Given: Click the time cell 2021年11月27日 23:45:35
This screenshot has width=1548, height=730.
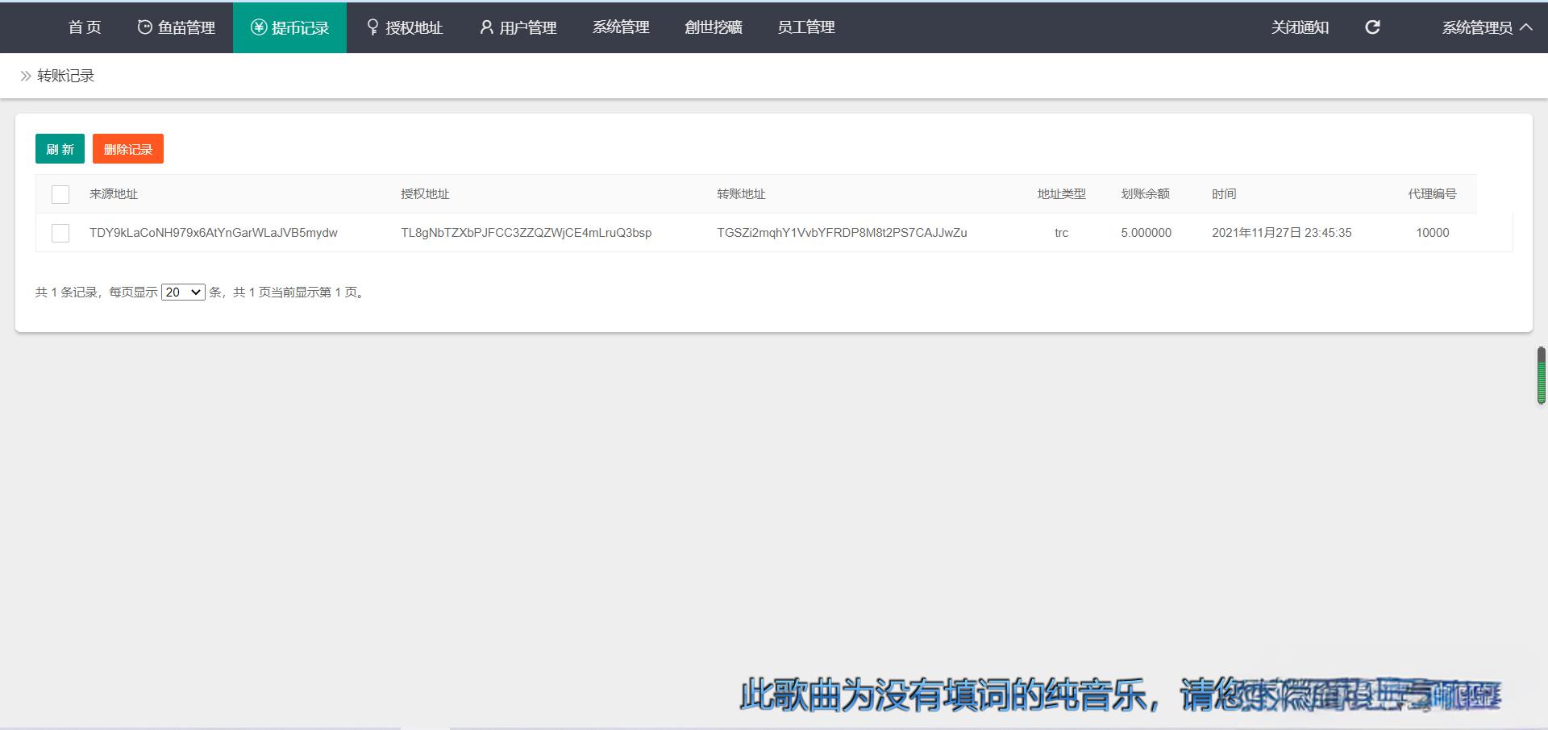Looking at the screenshot, I should pos(1282,233).
